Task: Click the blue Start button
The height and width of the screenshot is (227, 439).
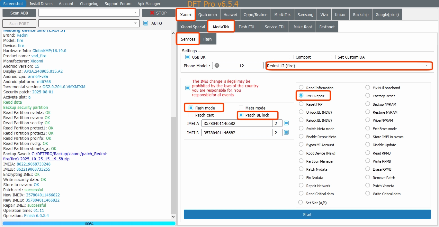Action: [307, 214]
